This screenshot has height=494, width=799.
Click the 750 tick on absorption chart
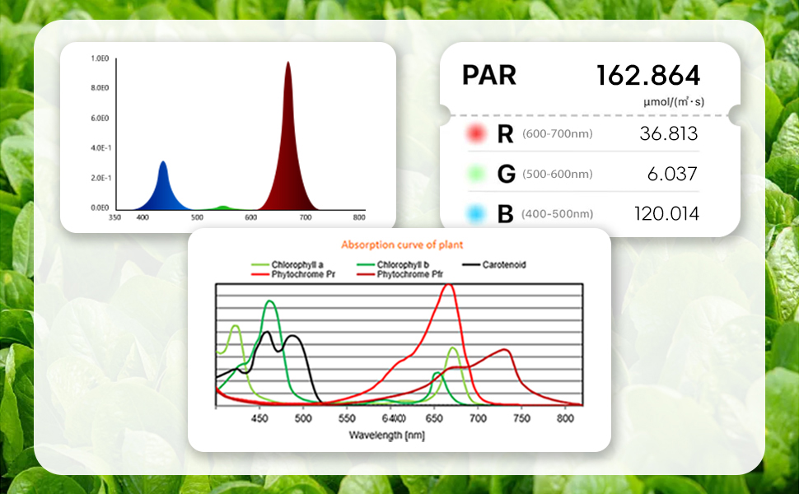pyautogui.click(x=521, y=418)
